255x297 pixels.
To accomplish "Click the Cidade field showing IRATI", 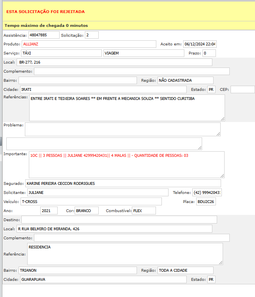I will [103, 89].
